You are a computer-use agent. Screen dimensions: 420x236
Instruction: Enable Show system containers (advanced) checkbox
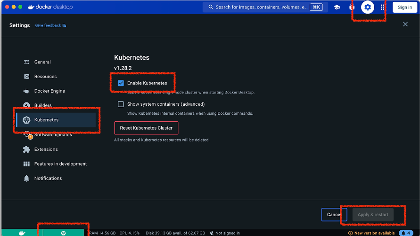[x=121, y=104]
